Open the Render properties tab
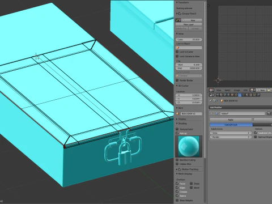 tap(218, 95)
